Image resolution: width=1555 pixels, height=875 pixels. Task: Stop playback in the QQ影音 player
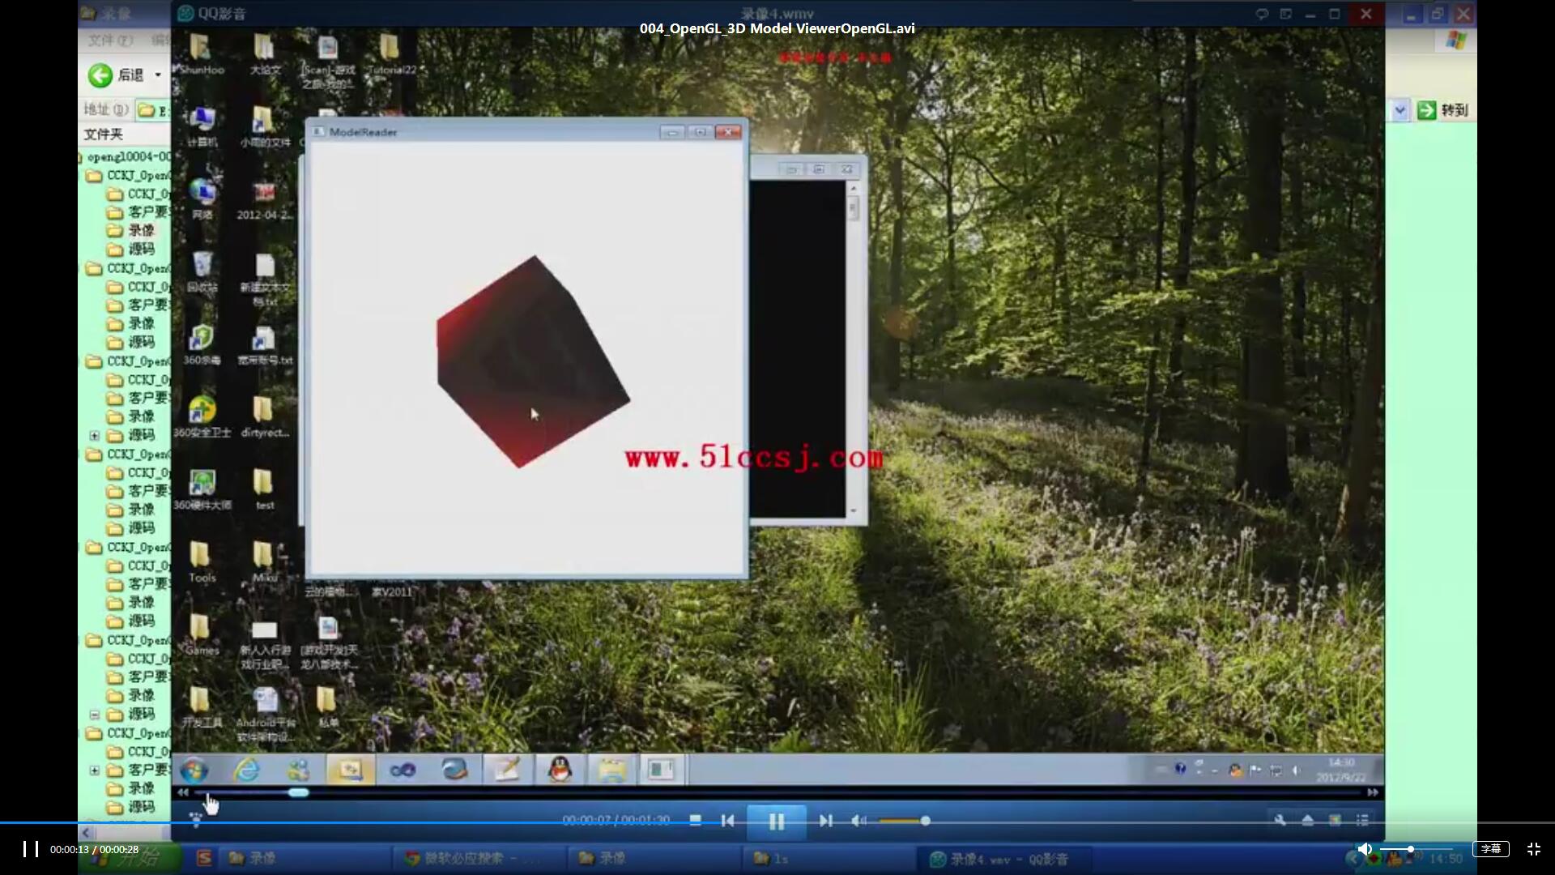coord(695,821)
